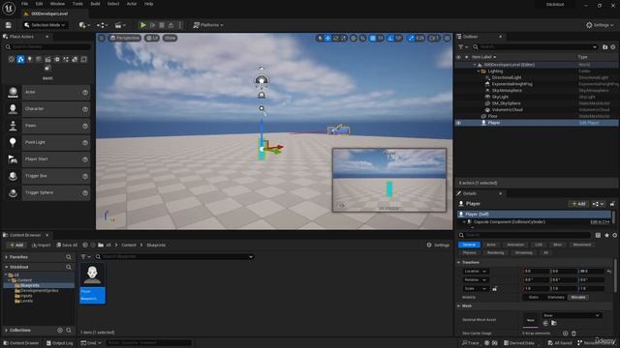Select the scale tool in viewport toolbar
The width and height of the screenshot is (620, 348).
click(x=344, y=38)
